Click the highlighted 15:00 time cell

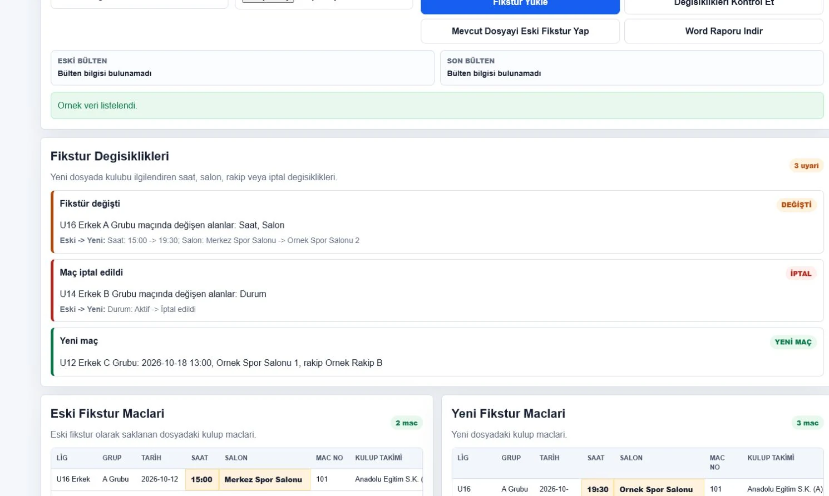click(202, 480)
